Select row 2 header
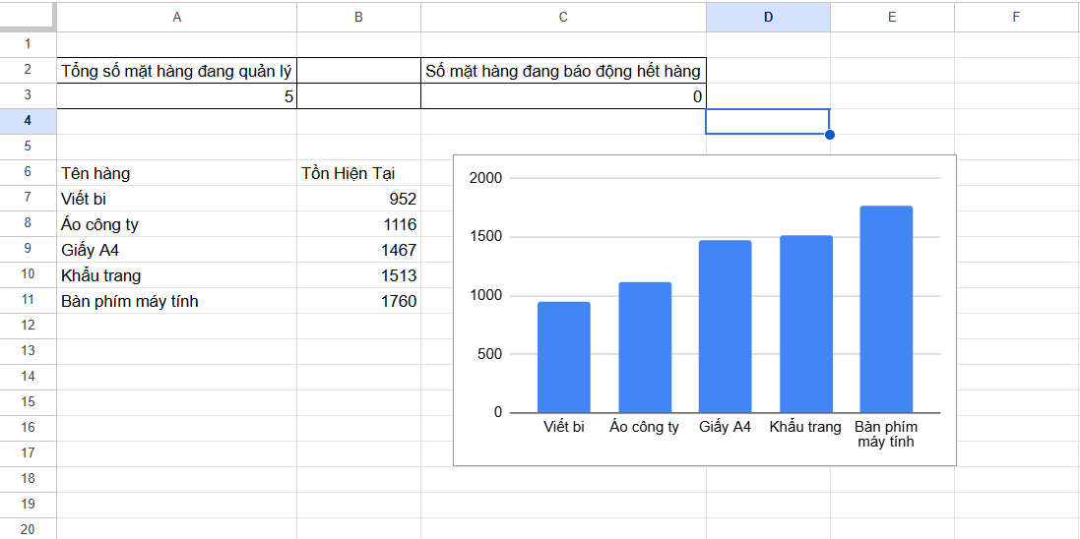Viewport: 1080px width, 539px height. [28, 70]
